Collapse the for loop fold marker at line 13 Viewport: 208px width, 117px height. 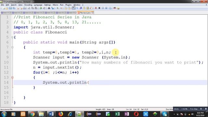point(12,77)
